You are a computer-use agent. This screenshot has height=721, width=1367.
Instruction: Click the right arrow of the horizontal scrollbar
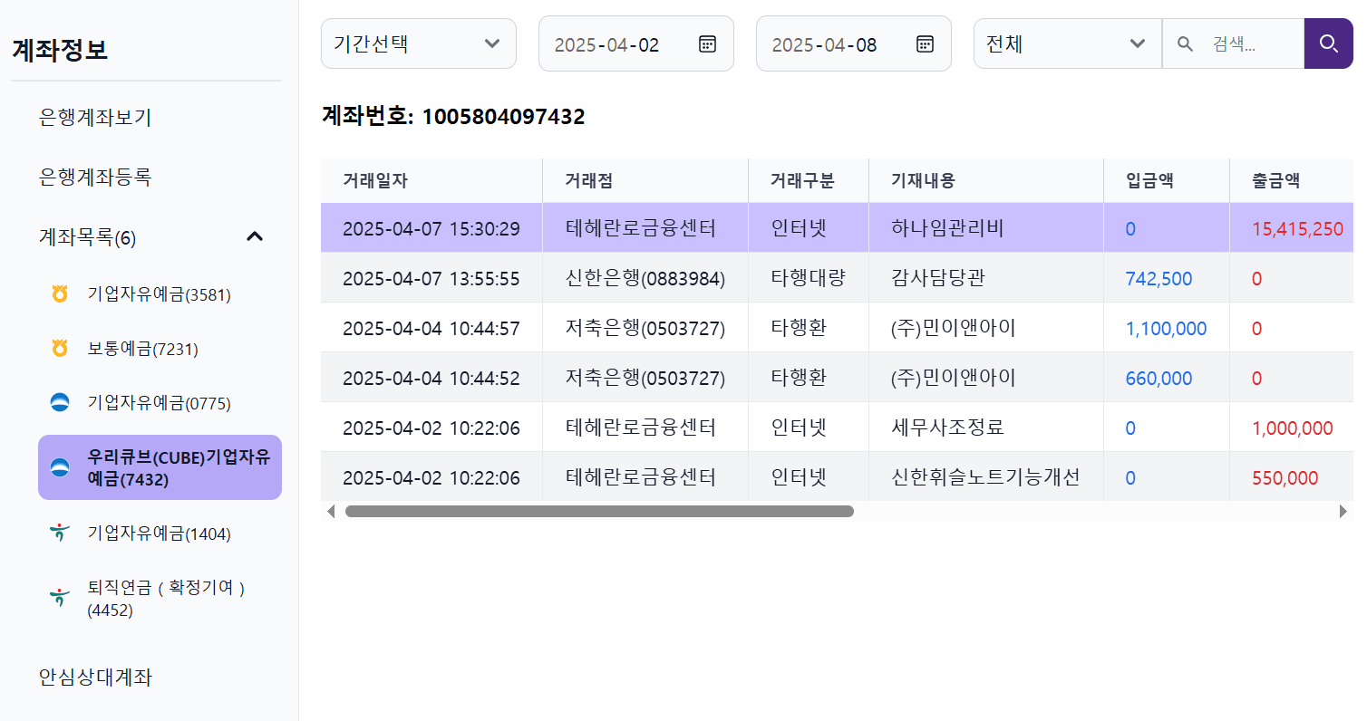coord(1345,511)
